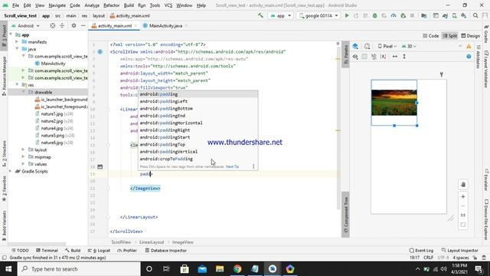Toggle the design view options eye icon
Image resolution: width=490 pixels, height=276 pixels.
click(355, 57)
